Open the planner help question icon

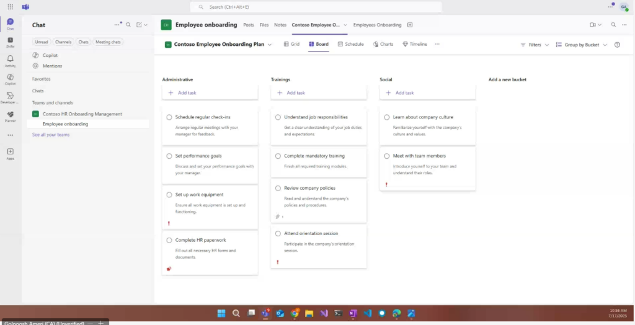click(617, 45)
